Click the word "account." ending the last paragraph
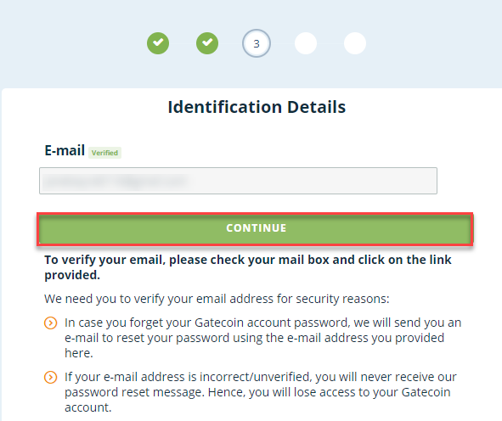The width and height of the screenshot is (502, 421). click(x=88, y=407)
